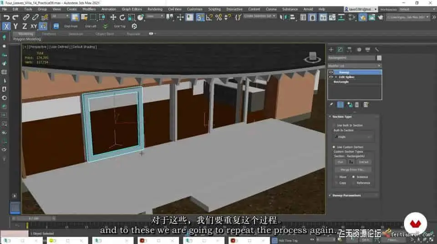Click the Undo arrow icon
This screenshot has height=244, width=437.
(6, 17)
